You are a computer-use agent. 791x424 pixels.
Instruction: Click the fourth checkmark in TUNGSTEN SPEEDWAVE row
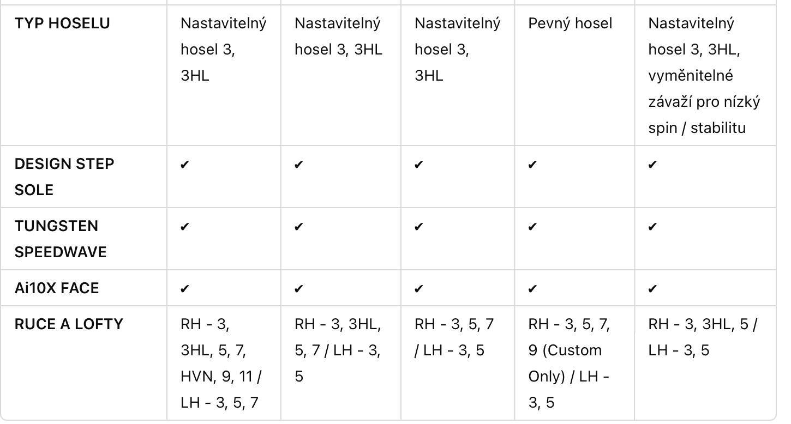click(x=532, y=227)
